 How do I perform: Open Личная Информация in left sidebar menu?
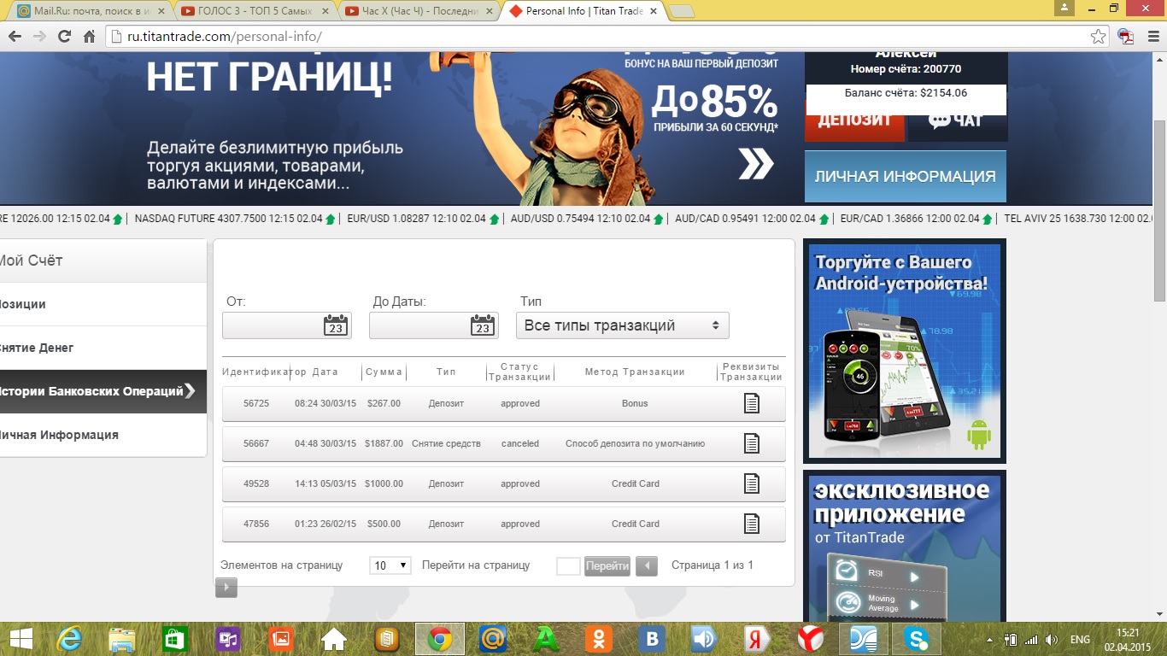pyautogui.click(x=58, y=435)
